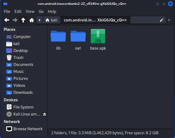The image size is (175, 138).
Task: Click the Browse Network monitor icon
Action: [x=9, y=129]
